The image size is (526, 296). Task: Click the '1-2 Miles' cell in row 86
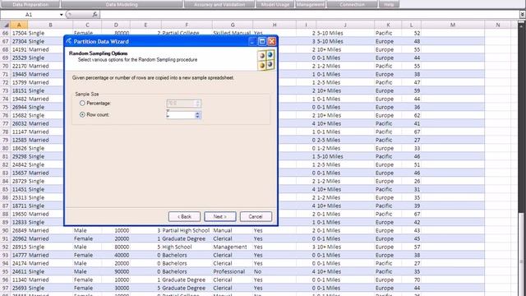345,197
